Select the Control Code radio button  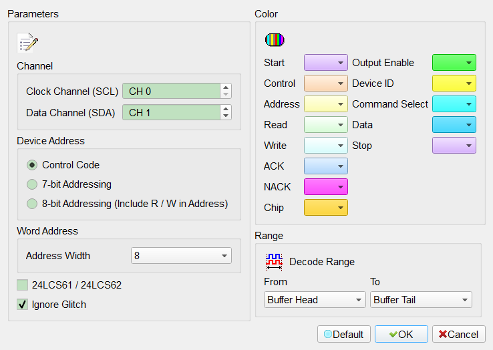tap(32, 165)
